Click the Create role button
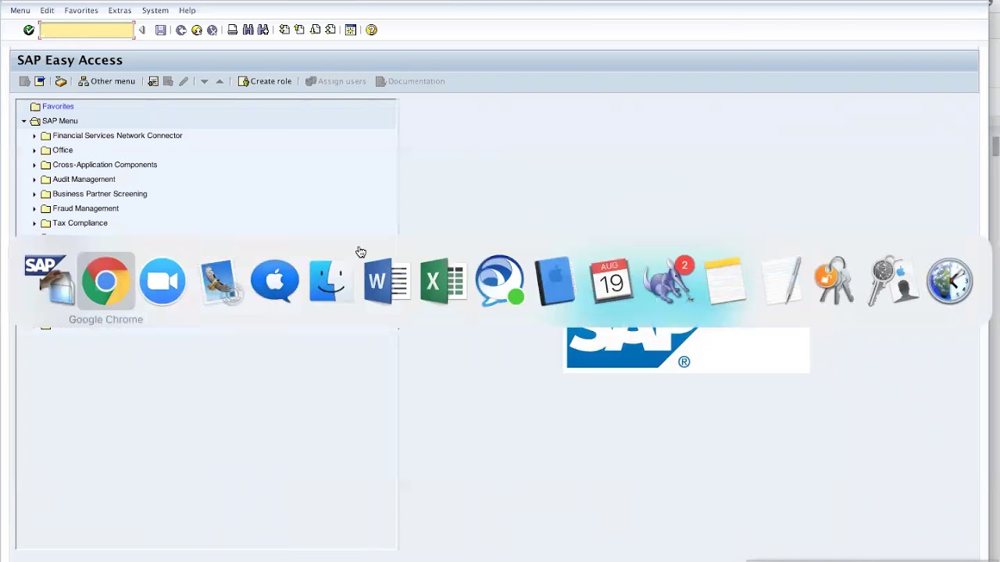This screenshot has height=562, width=1000. (265, 81)
